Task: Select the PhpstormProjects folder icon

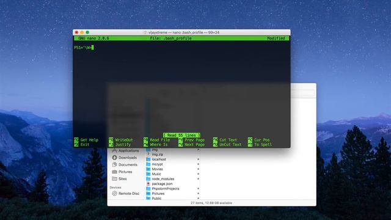Action: tap(148, 189)
